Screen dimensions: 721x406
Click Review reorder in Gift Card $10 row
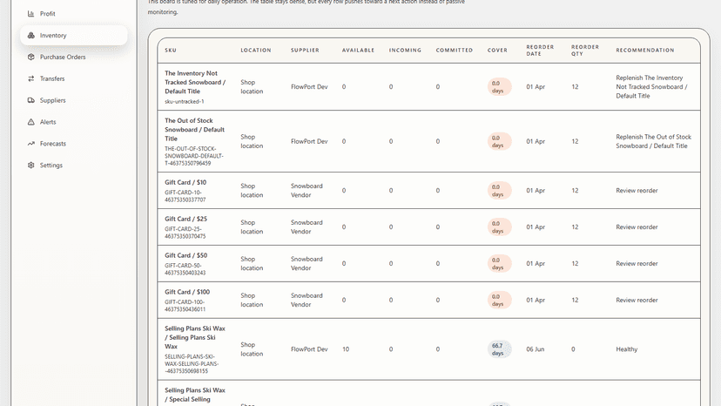tap(637, 191)
